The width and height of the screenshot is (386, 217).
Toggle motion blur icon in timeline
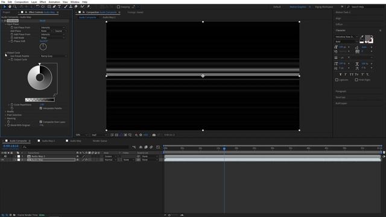pyautogui.click(x=151, y=147)
